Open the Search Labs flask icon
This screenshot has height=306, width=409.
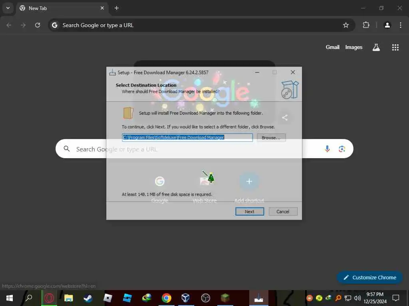click(x=376, y=47)
